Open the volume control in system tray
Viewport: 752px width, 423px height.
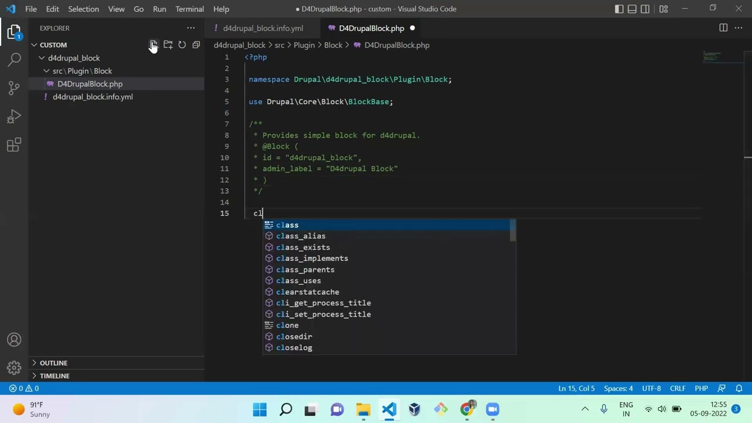click(x=662, y=409)
